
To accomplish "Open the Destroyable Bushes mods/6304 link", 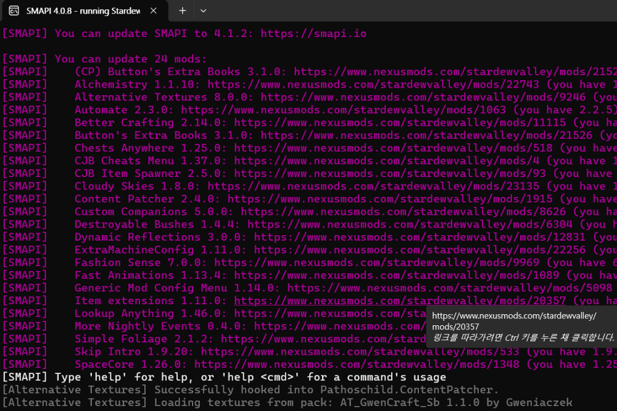I will tap(410, 225).
